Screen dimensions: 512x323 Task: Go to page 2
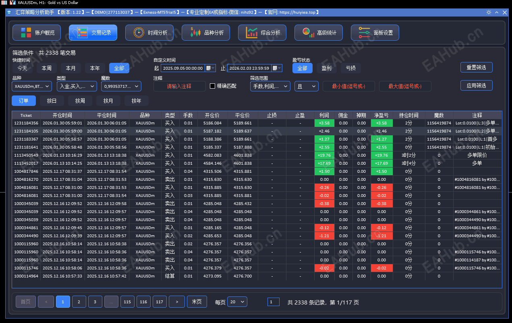point(79,302)
